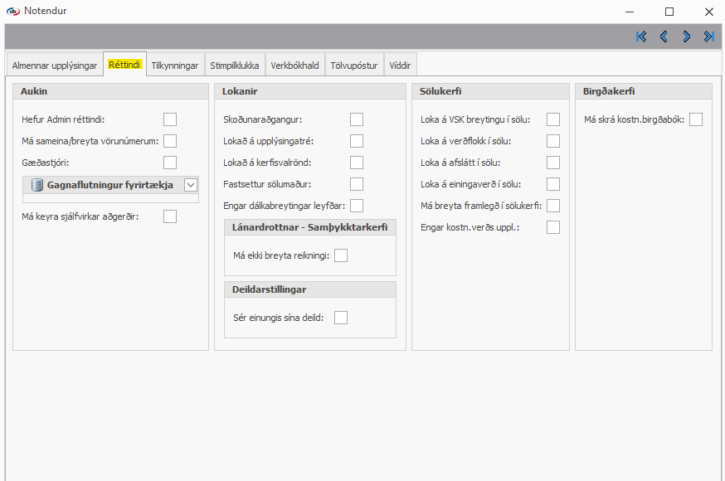Enable Hefur Admin réttindi checkbox
Image resolution: width=725 pixels, height=481 pixels.
coord(170,119)
